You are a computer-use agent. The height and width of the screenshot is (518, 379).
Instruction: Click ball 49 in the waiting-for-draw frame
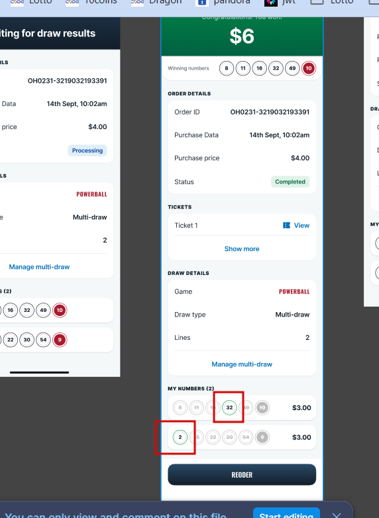click(x=43, y=310)
